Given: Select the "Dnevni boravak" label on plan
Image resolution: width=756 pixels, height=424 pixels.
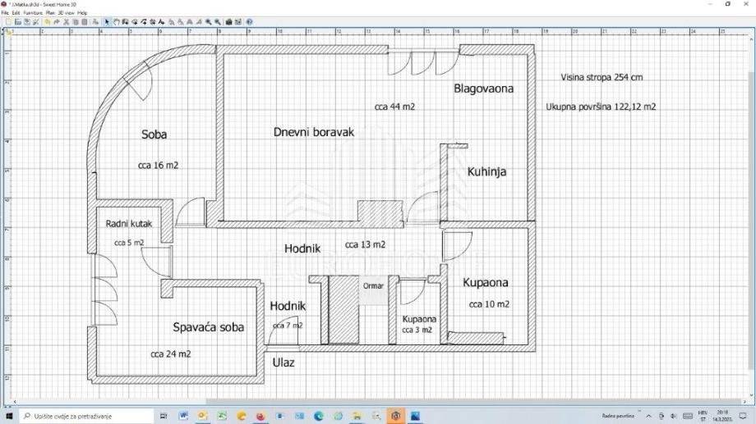Looking at the screenshot, I should coord(314,131).
